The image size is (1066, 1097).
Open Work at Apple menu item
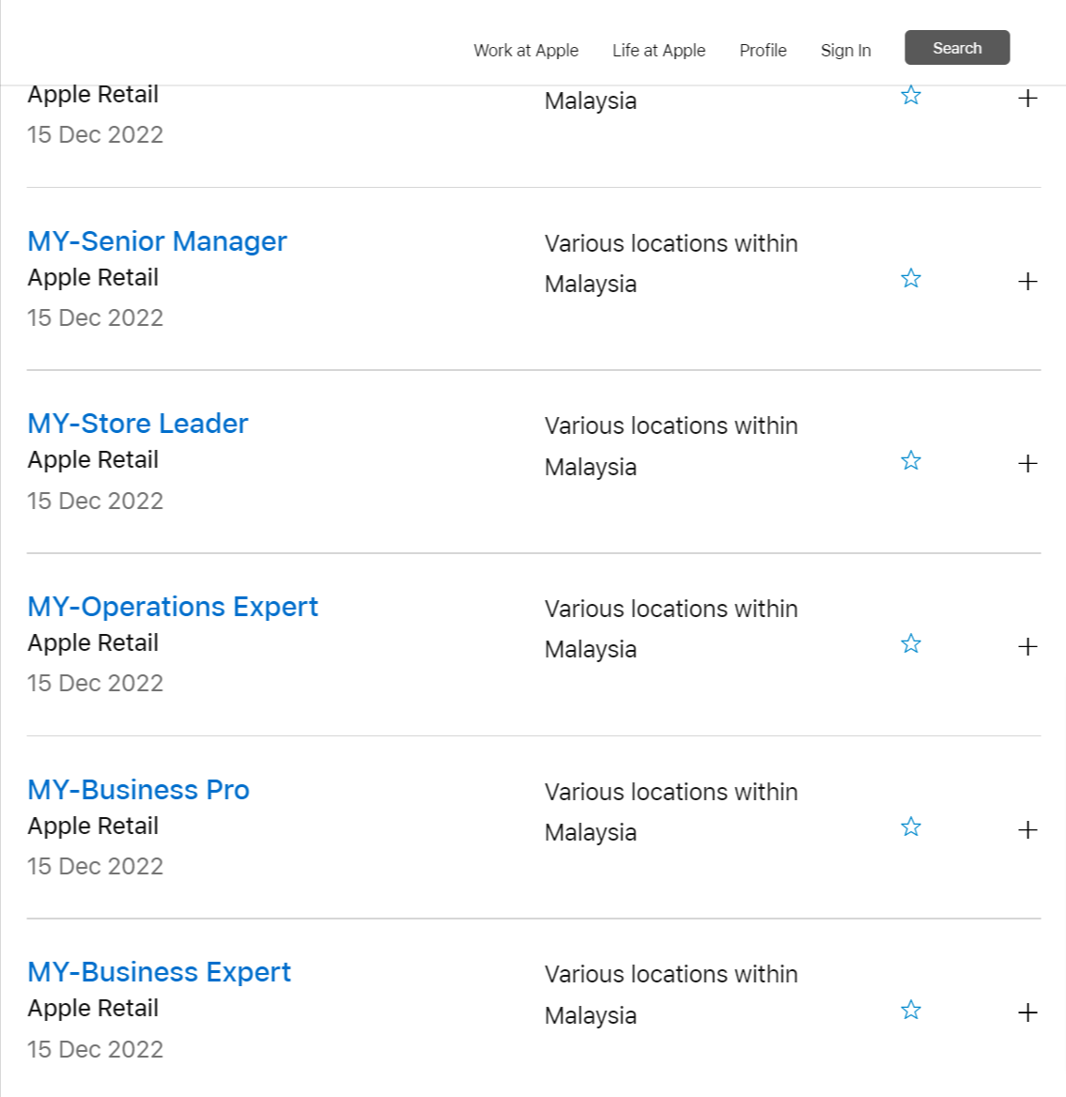point(526,51)
